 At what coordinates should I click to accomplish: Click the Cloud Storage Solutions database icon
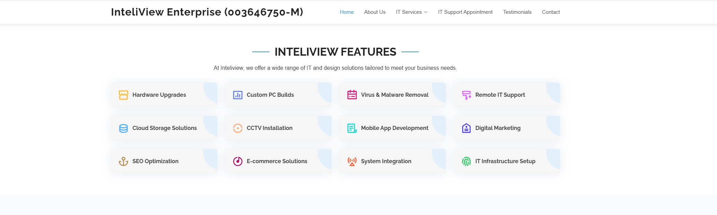(x=123, y=128)
